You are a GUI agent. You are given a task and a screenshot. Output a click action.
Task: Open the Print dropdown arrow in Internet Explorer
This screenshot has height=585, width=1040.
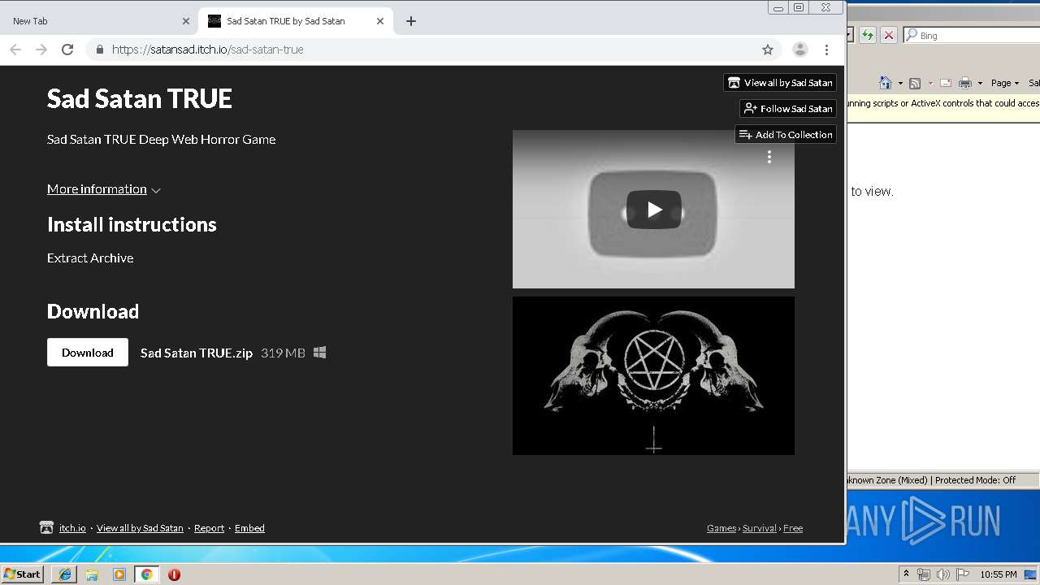(x=980, y=83)
